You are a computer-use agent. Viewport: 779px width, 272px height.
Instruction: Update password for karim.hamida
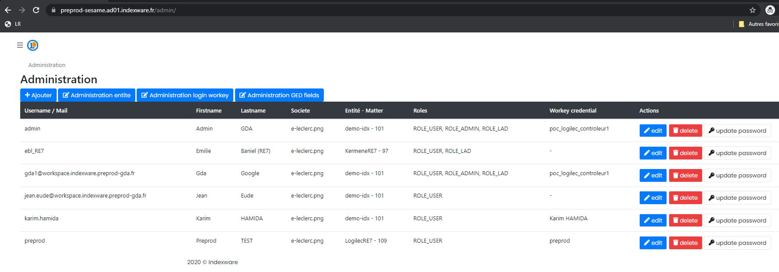pos(737,220)
